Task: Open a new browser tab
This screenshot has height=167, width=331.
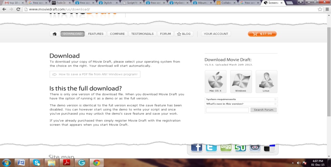Action: point(290,3)
